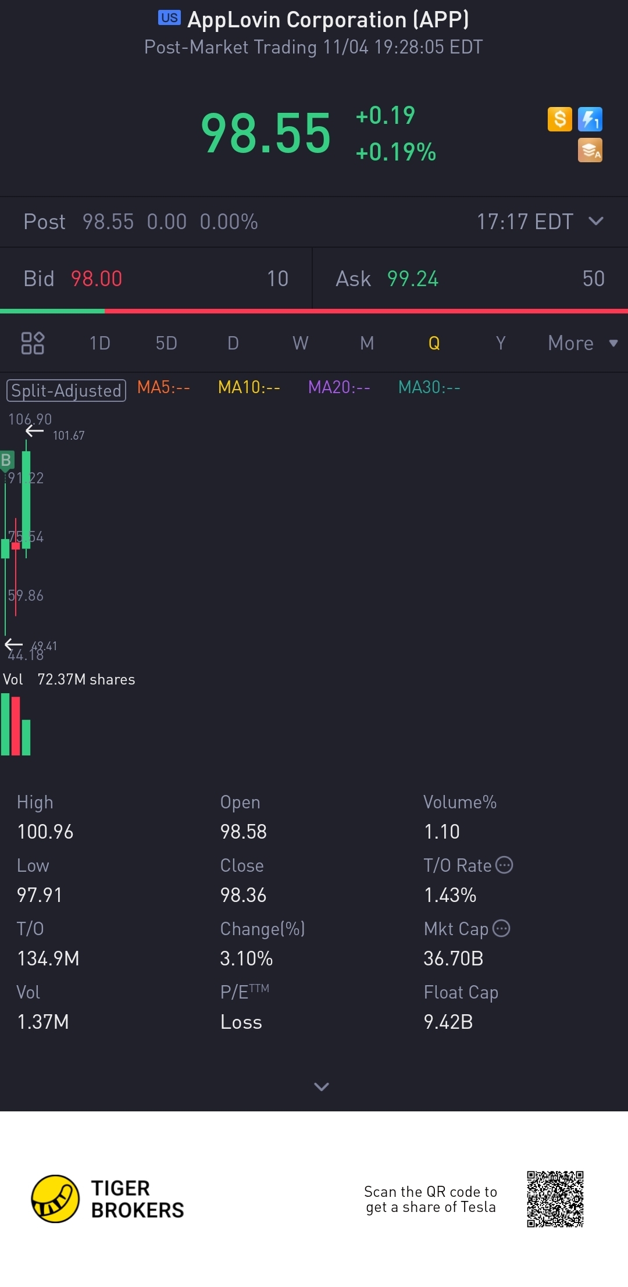Image resolution: width=628 pixels, height=1287 pixels.
Task: Tap the yellow dollar sign icon
Action: tap(559, 119)
